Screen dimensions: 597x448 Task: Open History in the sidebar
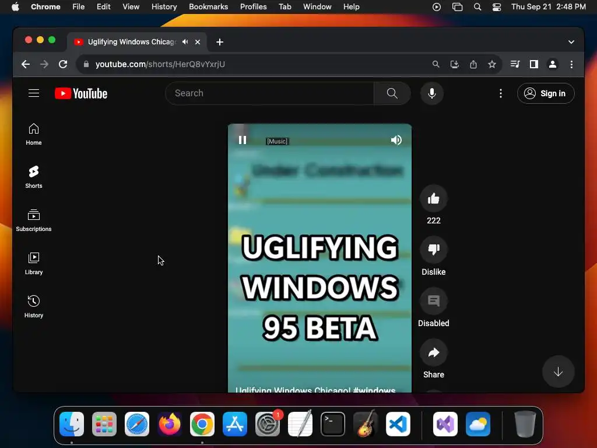pos(33,307)
